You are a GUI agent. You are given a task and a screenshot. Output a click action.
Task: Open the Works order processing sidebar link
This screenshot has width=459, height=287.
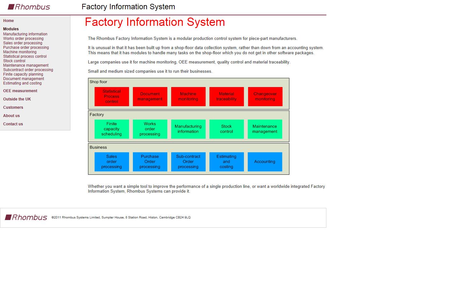click(x=23, y=39)
